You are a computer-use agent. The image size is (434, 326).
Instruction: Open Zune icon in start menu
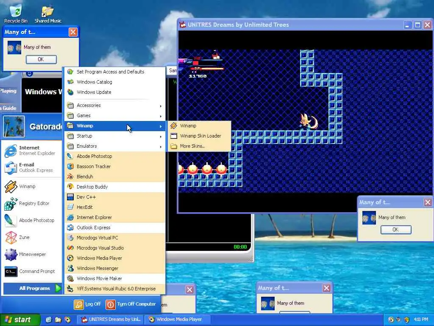pos(11,237)
